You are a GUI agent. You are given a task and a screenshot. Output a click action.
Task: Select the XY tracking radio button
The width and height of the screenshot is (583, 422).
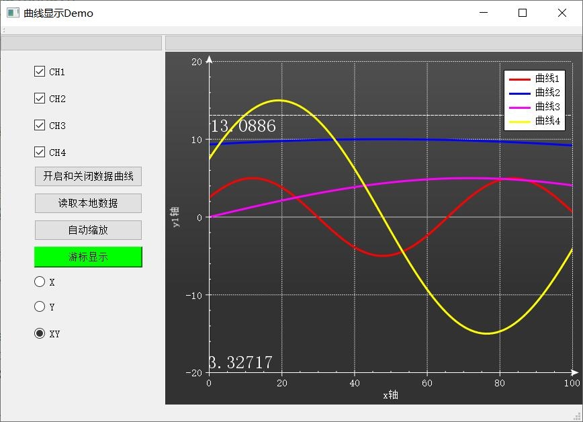click(x=40, y=333)
